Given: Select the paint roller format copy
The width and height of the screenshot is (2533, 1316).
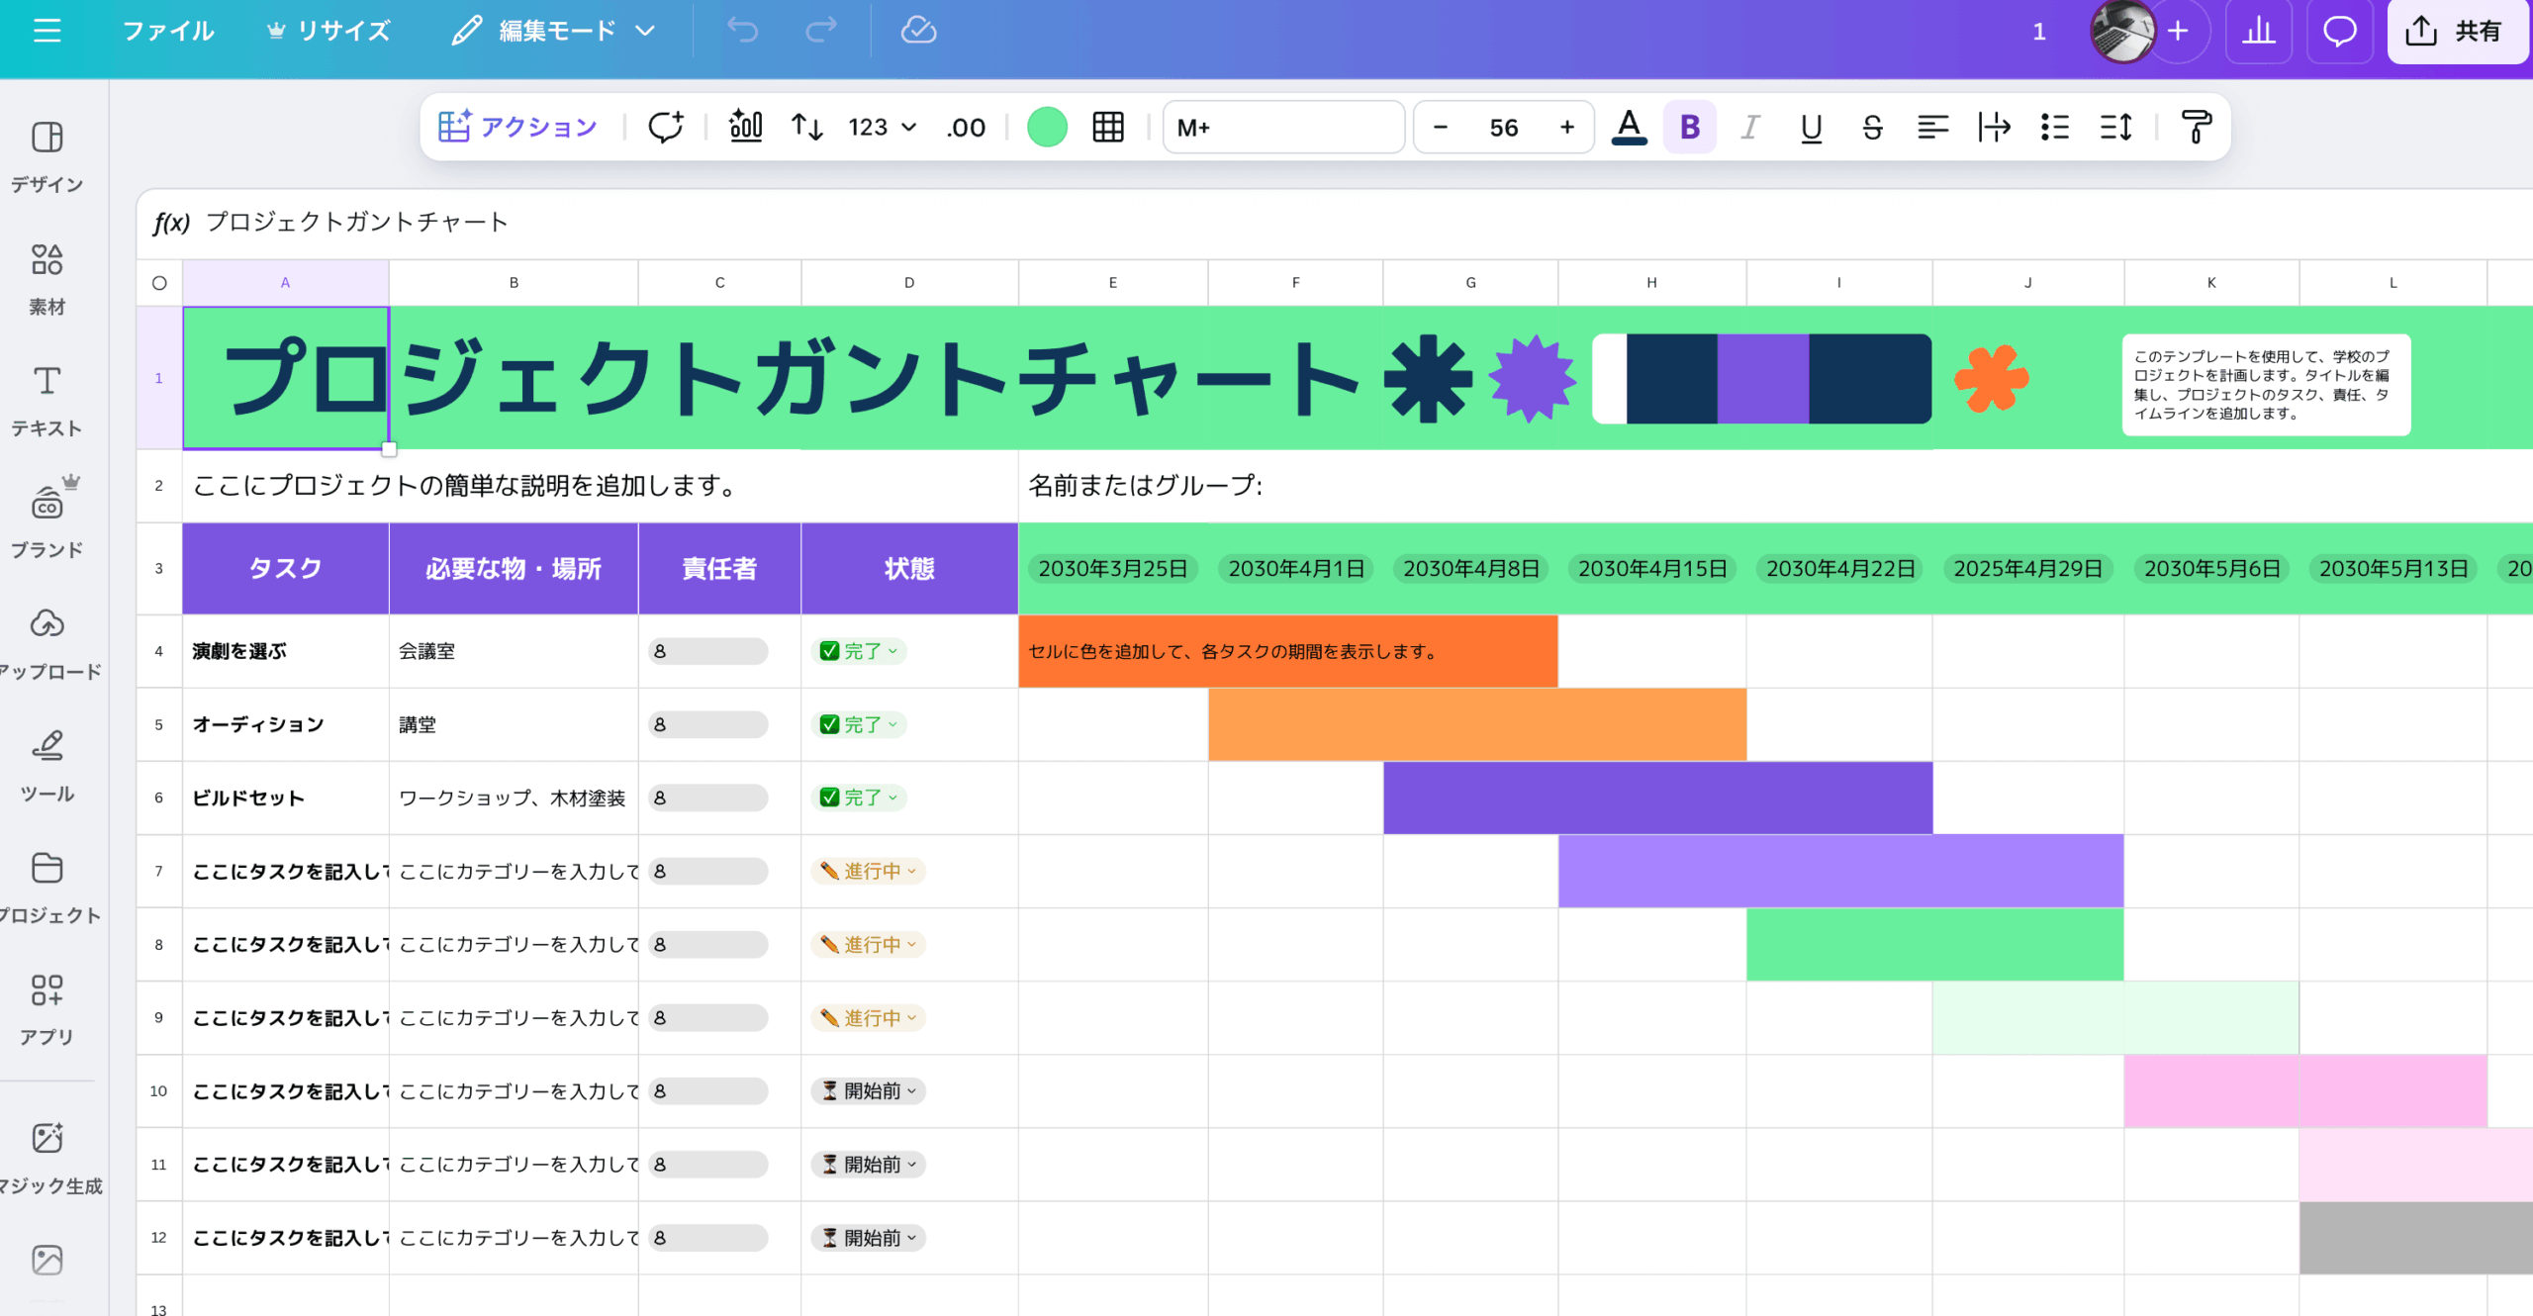Looking at the screenshot, I should [x=2196, y=127].
